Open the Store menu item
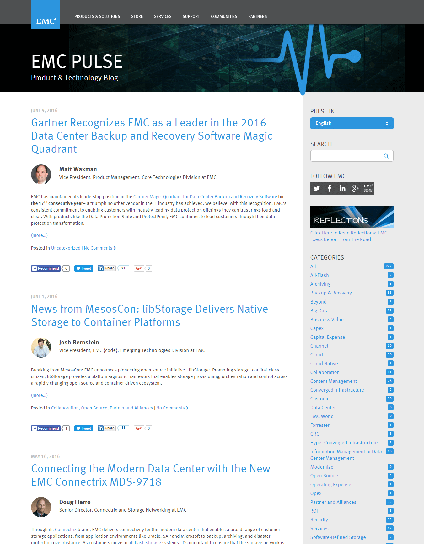Image resolution: width=424 pixels, height=544 pixels. [x=137, y=16]
